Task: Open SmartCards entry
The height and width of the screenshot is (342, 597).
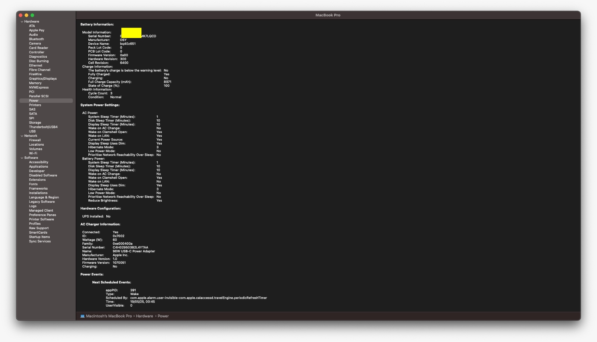Action: (x=38, y=233)
